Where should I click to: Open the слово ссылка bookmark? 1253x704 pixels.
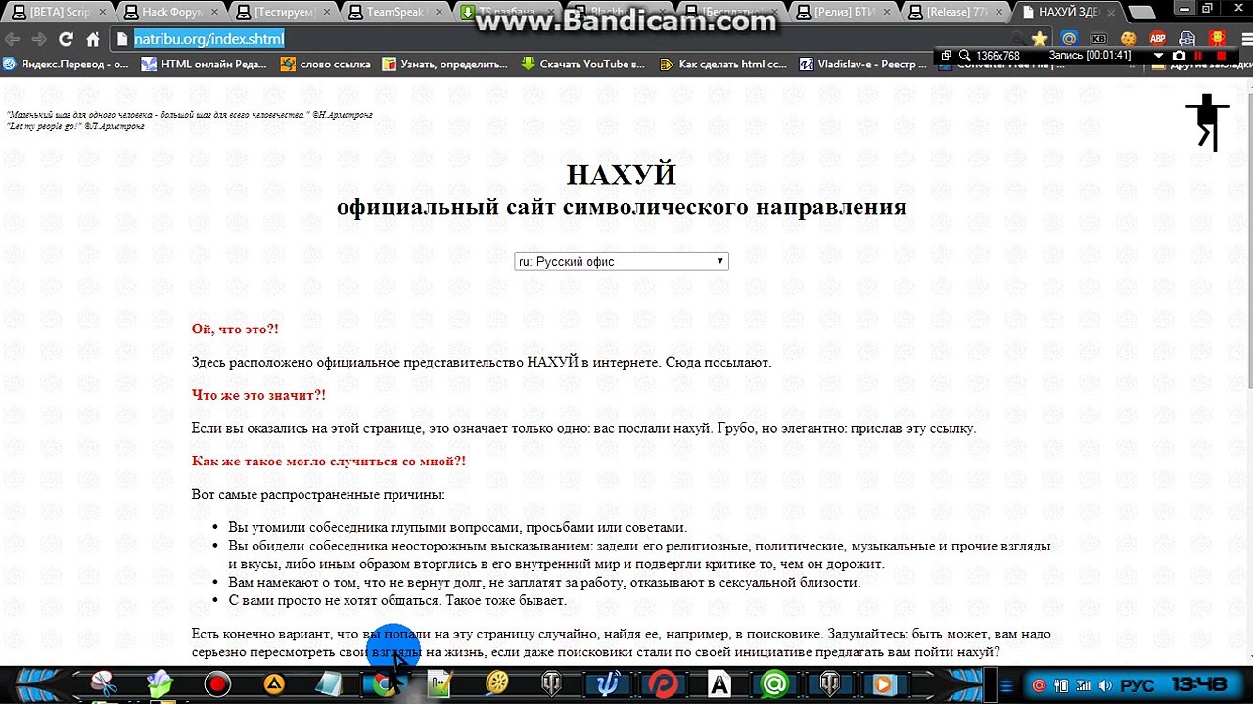[326, 65]
